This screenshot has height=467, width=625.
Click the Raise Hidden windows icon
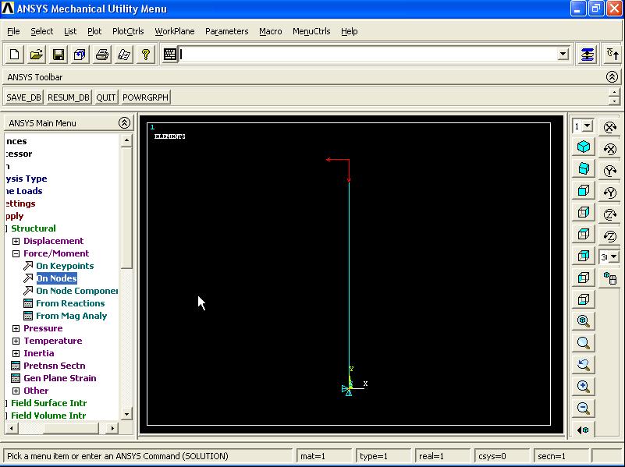coord(588,54)
